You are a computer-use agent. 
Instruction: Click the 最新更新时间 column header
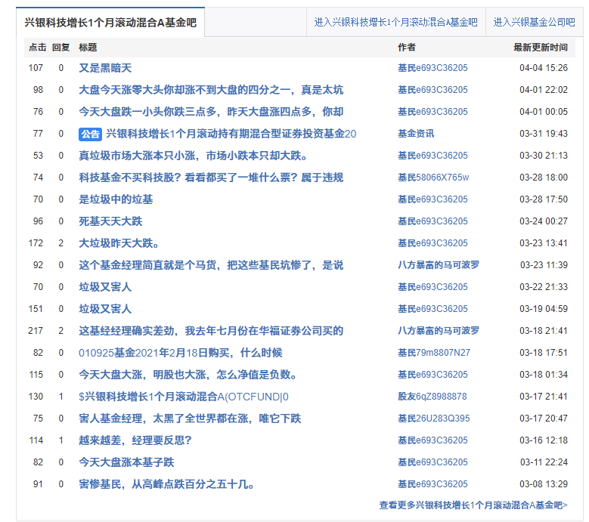click(x=541, y=48)
